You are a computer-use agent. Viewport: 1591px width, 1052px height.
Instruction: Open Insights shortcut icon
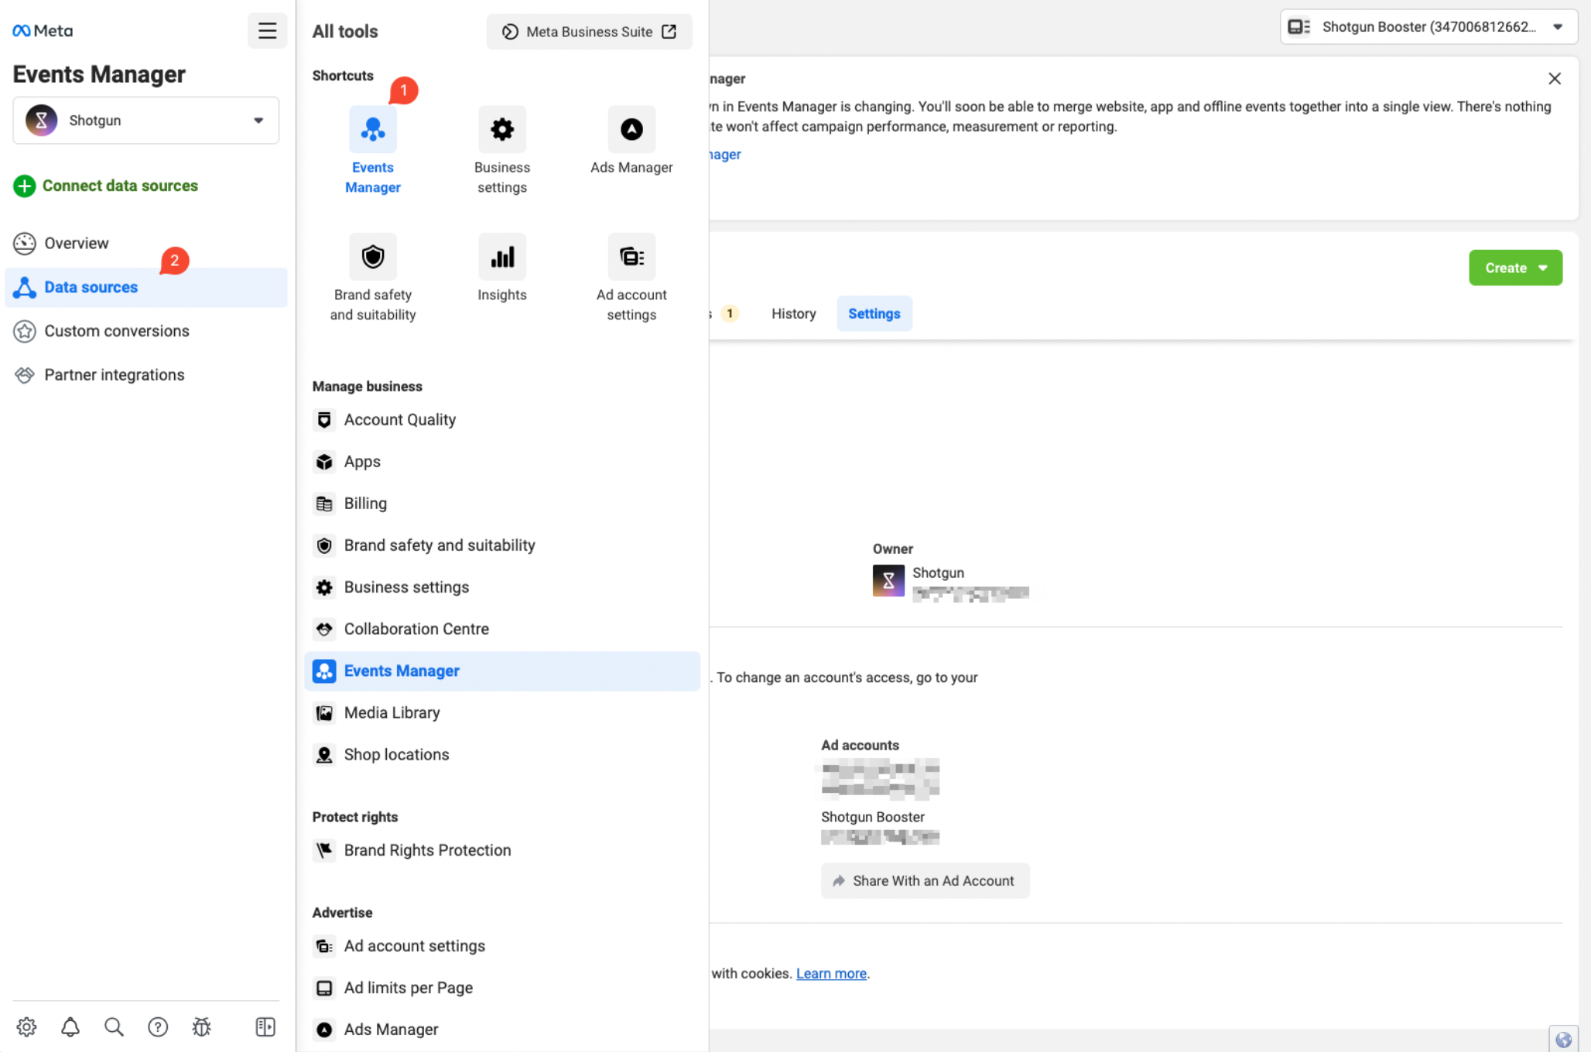[502, 257]
